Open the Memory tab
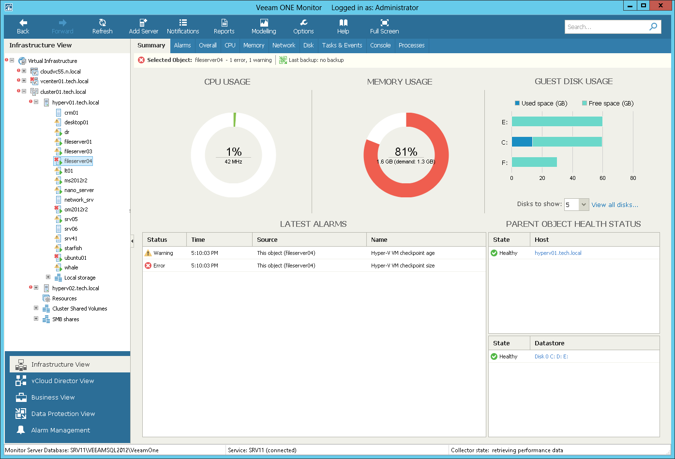The image size is (675, 459). 254,45
